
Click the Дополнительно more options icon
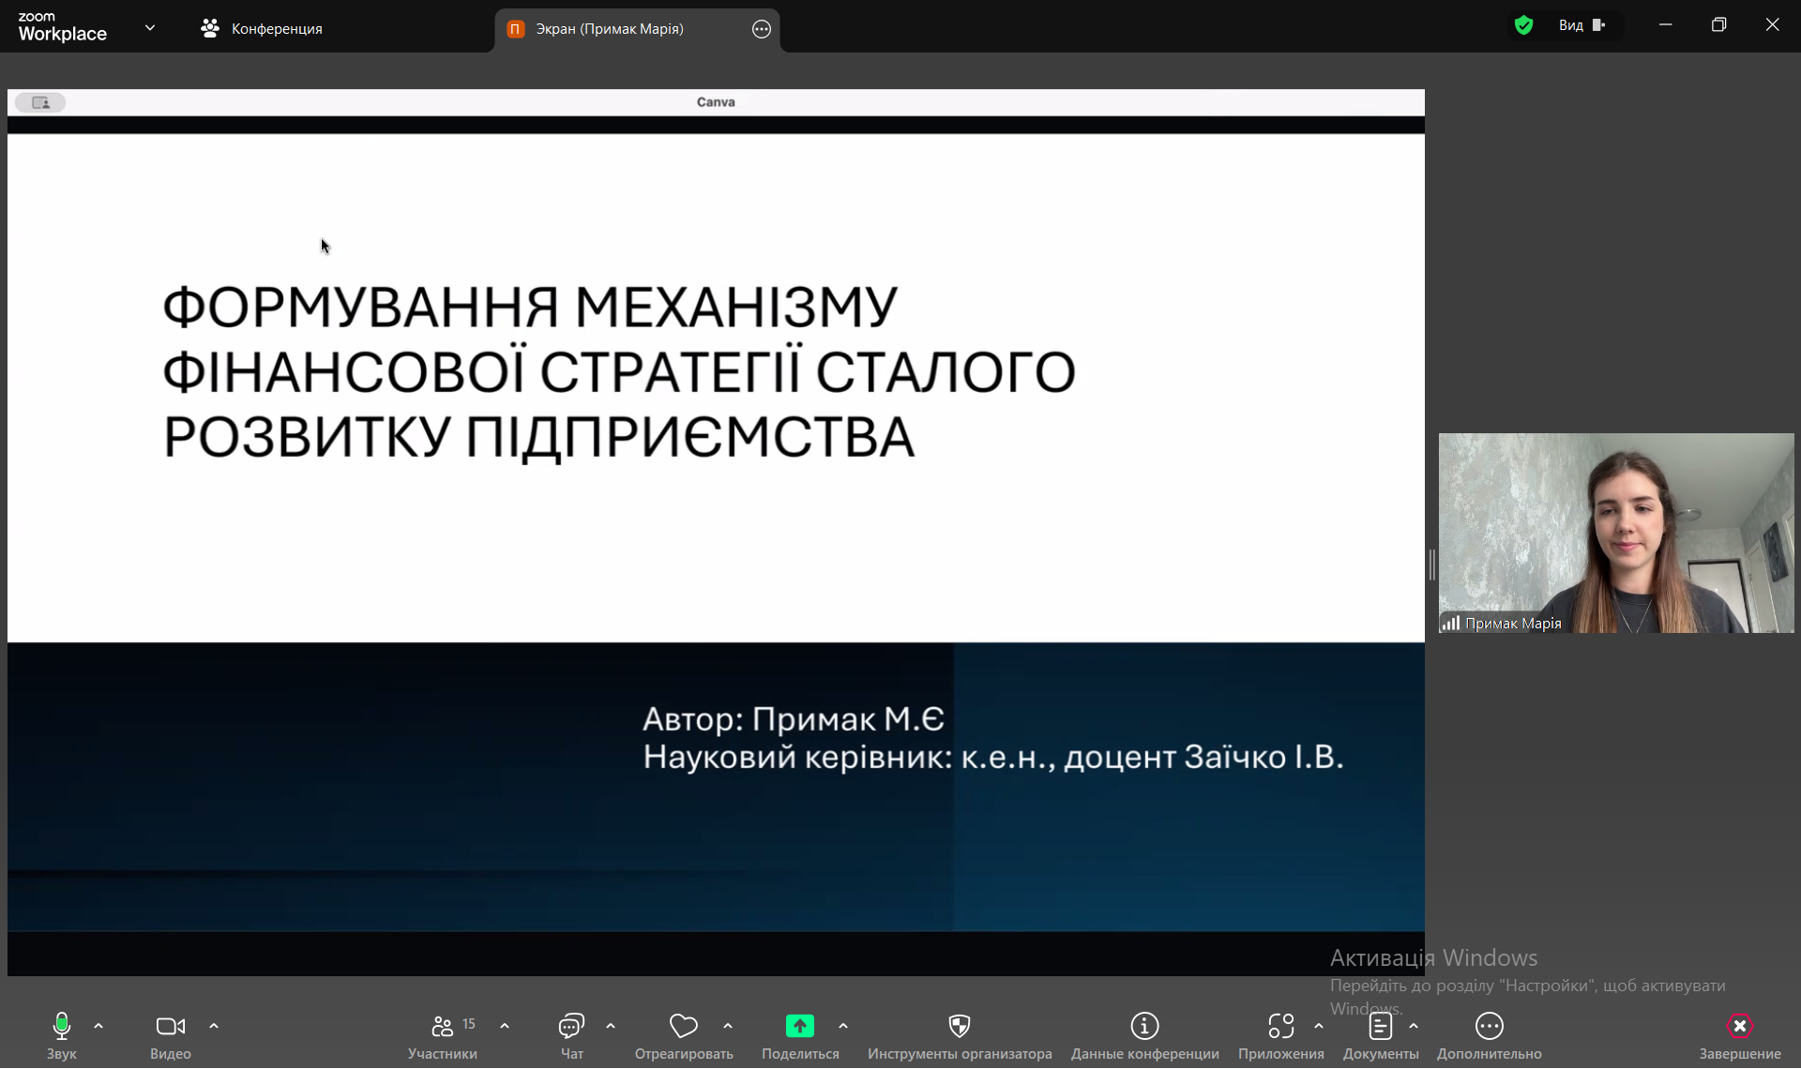[1489, 1027]
